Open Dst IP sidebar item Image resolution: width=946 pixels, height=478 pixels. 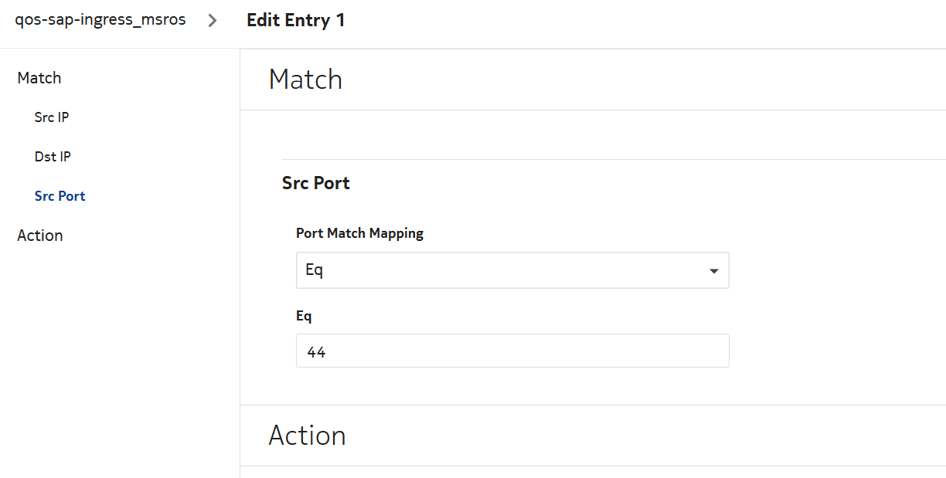tap(53, 157)
